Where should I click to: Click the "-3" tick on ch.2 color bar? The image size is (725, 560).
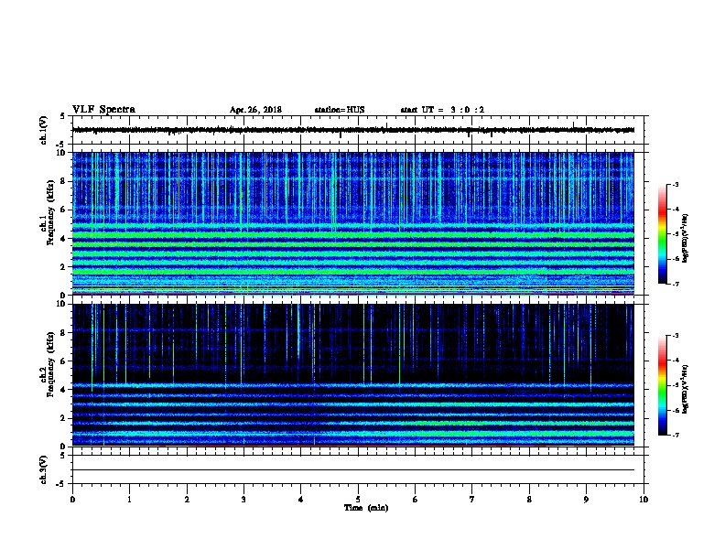(x=676, y=336)
